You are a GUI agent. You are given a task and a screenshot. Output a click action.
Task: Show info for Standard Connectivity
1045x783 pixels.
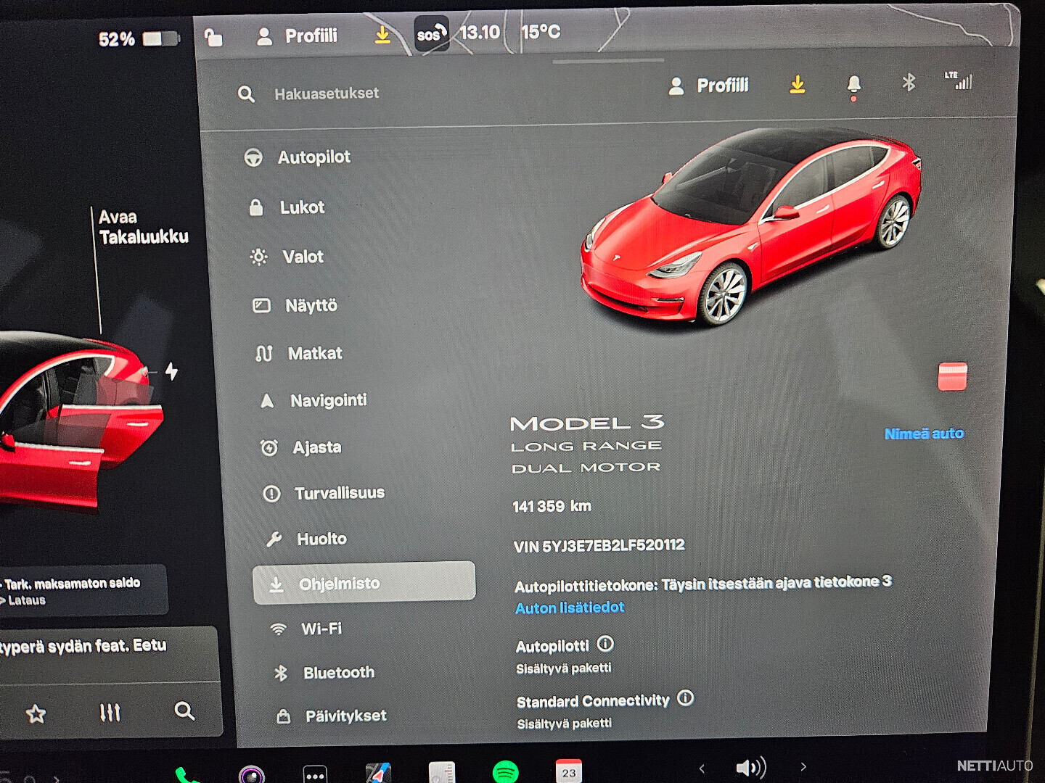pos(685,698)
